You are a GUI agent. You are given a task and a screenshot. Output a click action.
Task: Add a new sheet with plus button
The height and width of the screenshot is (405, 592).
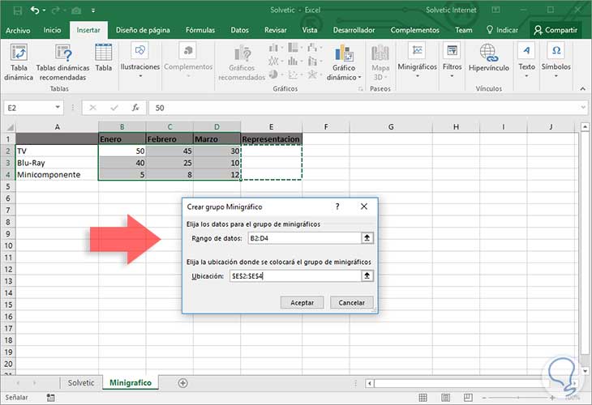point(182,382)
